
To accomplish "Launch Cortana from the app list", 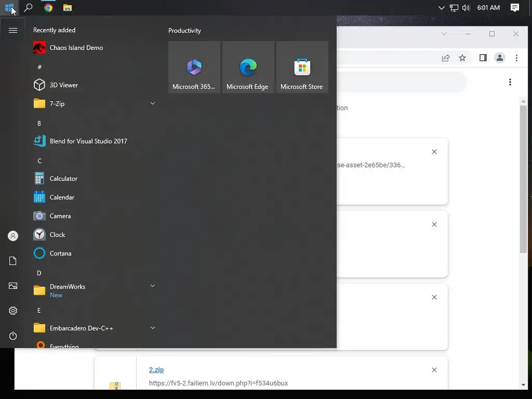I will [95, 253].
